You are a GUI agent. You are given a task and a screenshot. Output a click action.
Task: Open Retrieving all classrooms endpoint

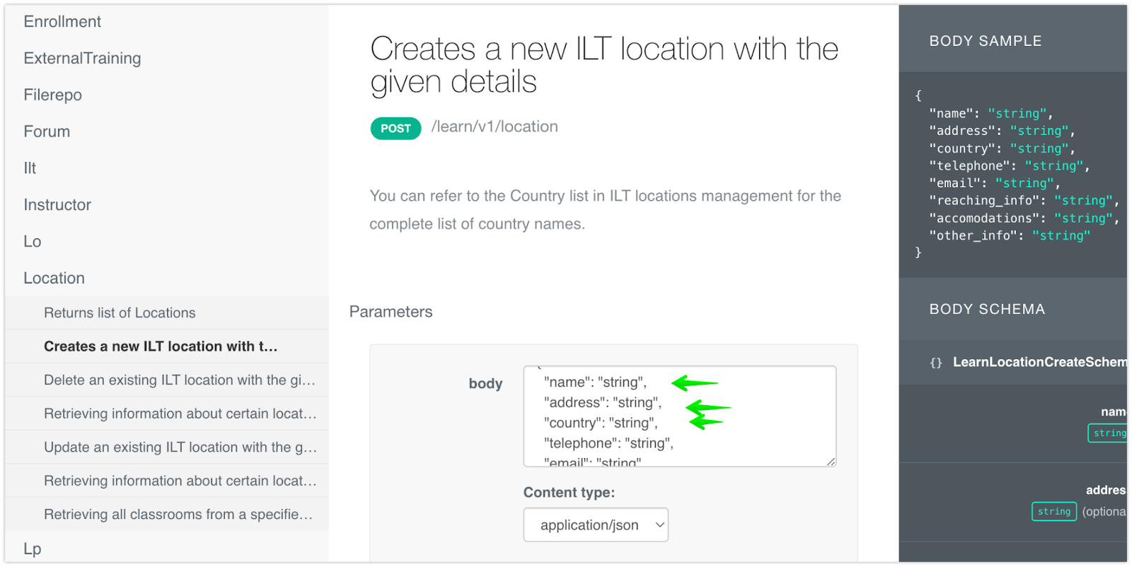(x=178, y=515)
